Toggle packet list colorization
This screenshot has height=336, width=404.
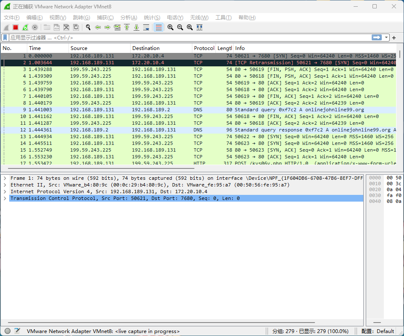158,27
